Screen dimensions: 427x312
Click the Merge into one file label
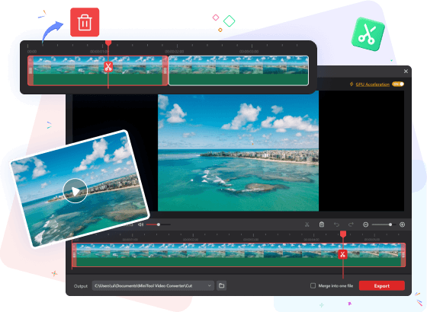pyautogui.click(x=335, y=285)
